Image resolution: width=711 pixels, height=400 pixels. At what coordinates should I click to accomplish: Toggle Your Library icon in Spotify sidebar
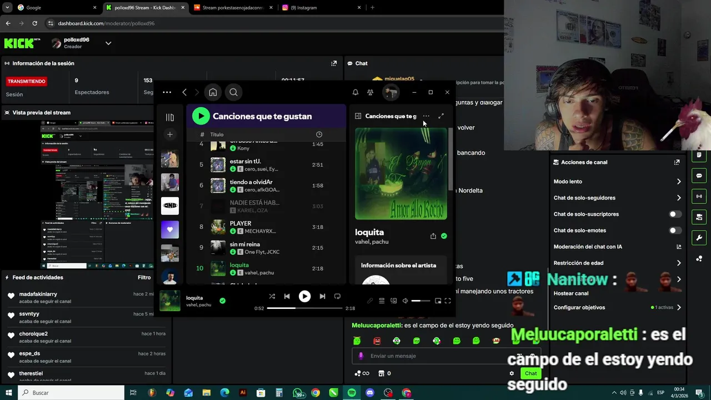tap(170, 117)
